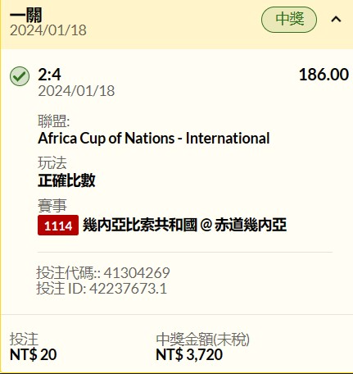Select the bet code 41304269

(137, 273)
